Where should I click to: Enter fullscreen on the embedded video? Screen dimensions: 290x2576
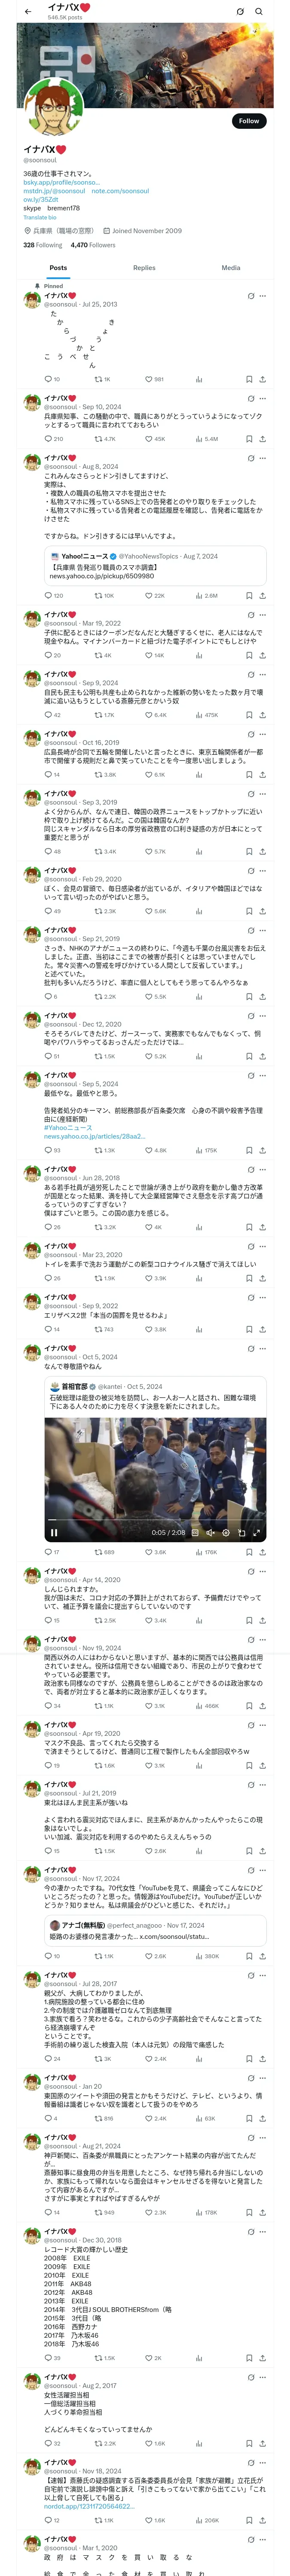[256, 1532]
